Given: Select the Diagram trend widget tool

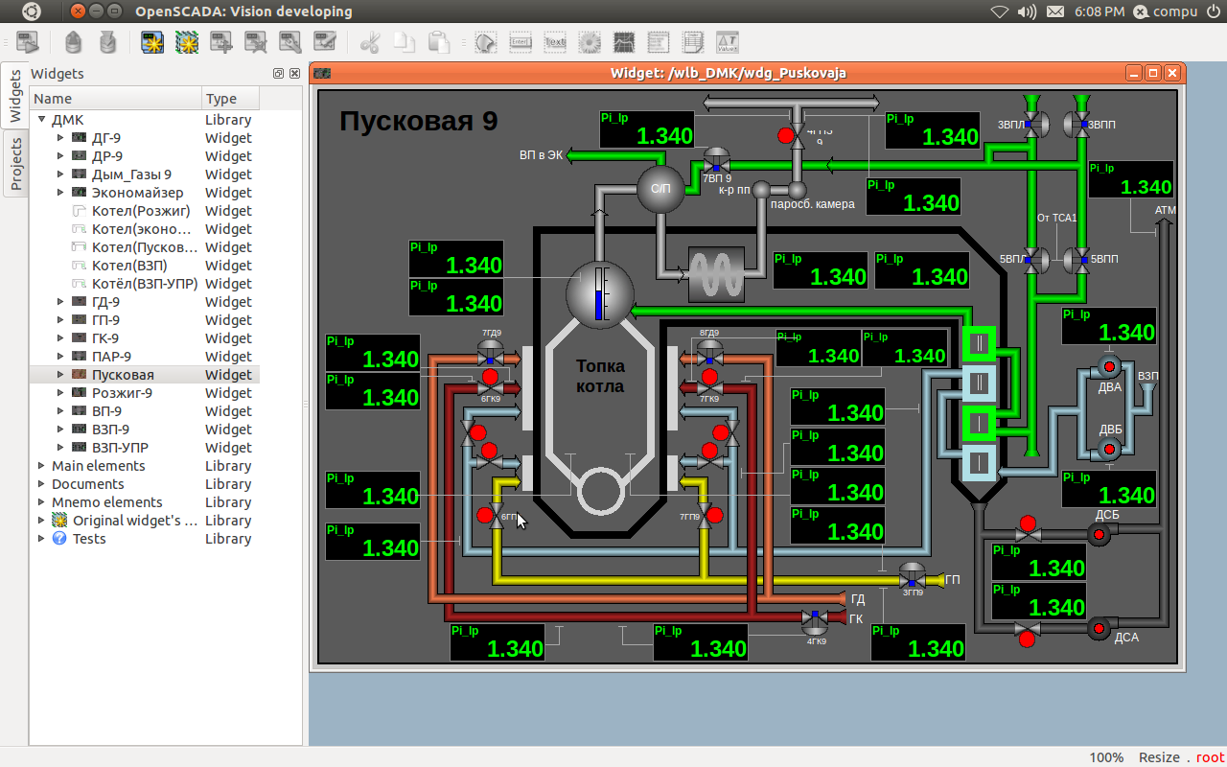Looking at the screenshot, I should click(624, 42).
